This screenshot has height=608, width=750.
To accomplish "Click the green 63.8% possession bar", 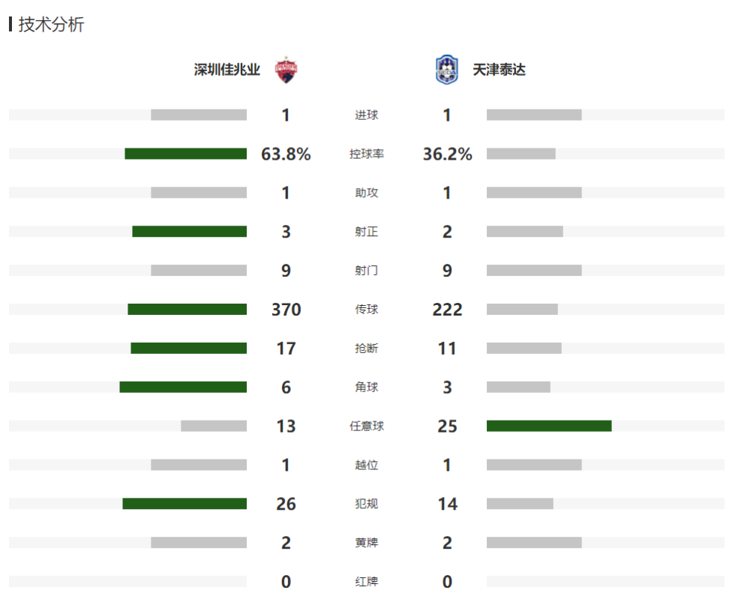I will (185, 154).
